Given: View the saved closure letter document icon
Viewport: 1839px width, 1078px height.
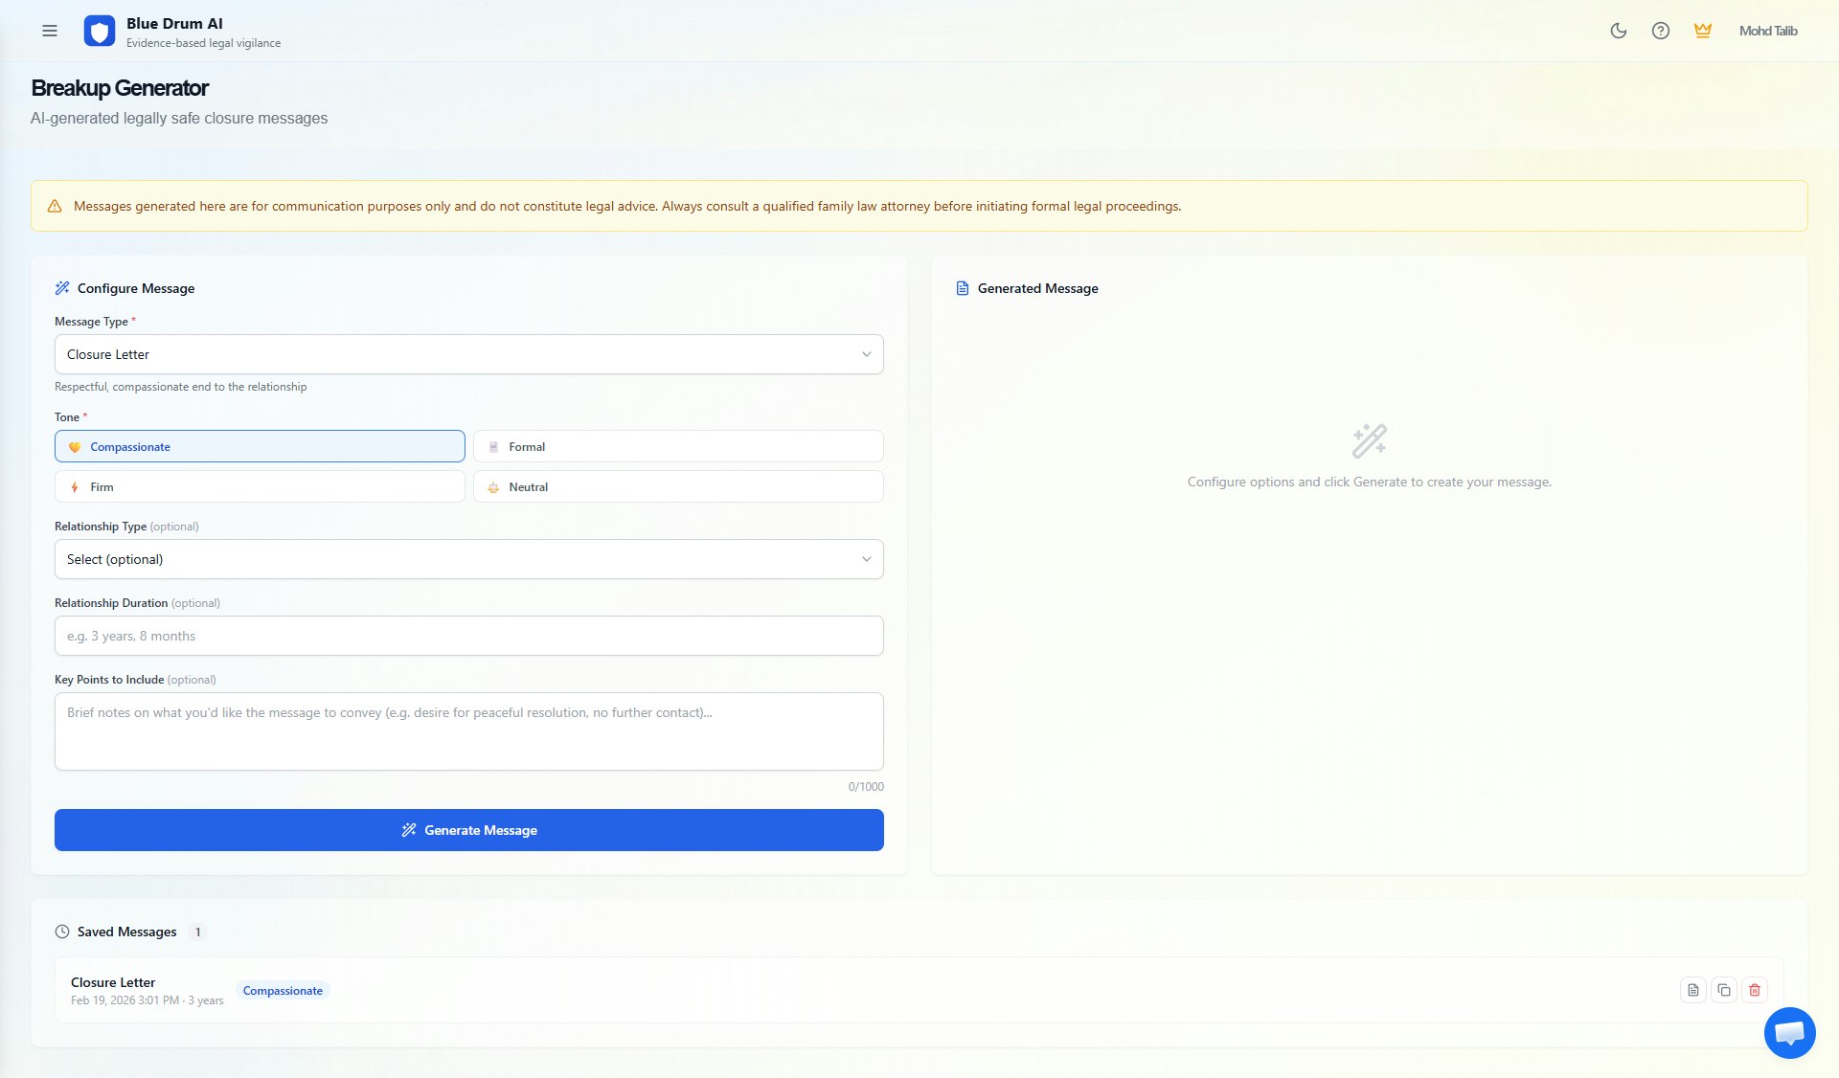Looking at the screenshot, I should [x=1693, y=990].
